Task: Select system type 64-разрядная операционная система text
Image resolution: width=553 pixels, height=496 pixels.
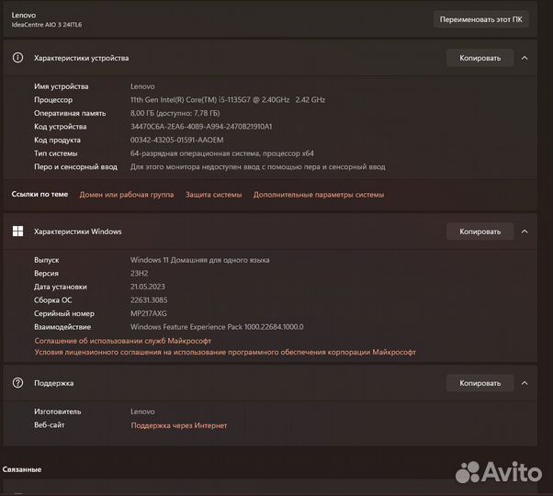Action: pos(221,153)
